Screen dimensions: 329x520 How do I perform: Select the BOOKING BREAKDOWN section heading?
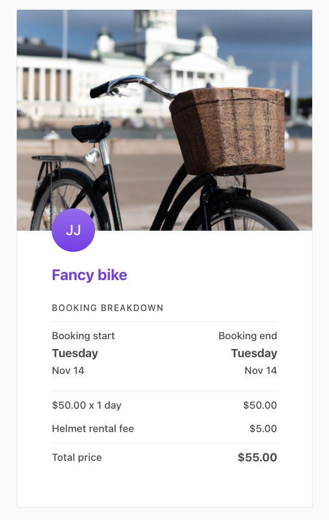coord(107,308)
